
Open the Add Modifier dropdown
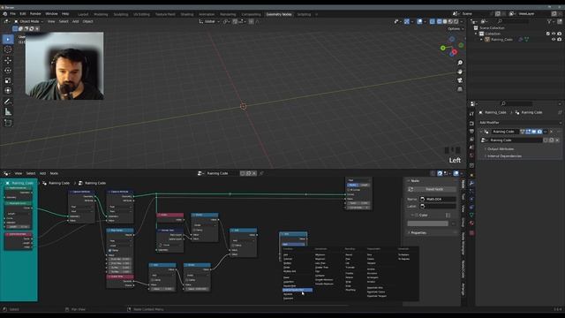[x=520, y=123]
